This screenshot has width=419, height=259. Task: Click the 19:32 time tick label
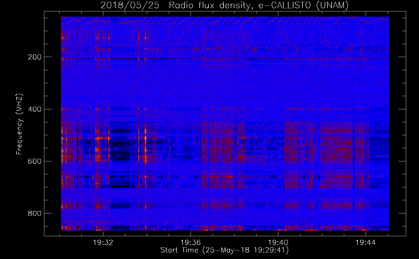point(103,243)
